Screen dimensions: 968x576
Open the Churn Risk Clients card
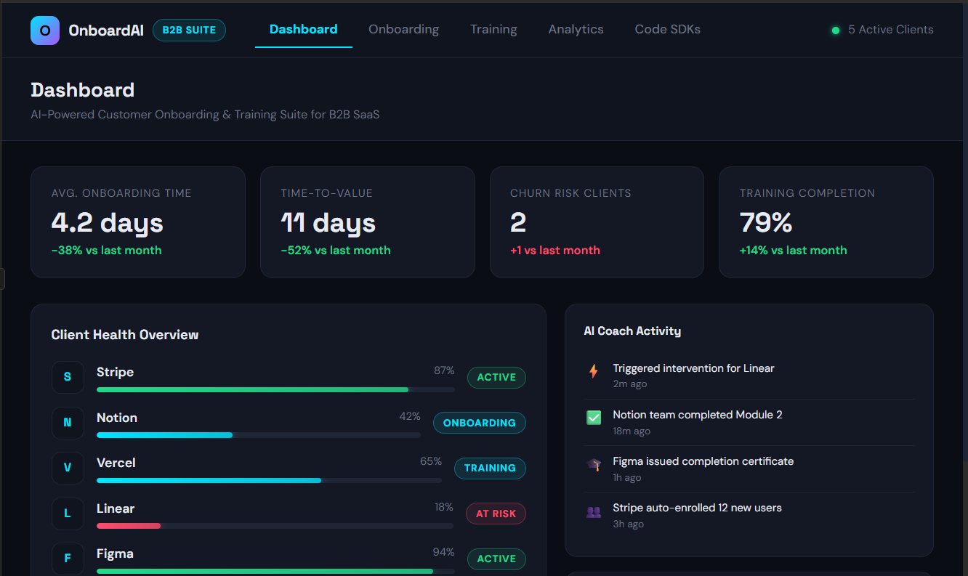pyautogui.click(x=597, y=222)
